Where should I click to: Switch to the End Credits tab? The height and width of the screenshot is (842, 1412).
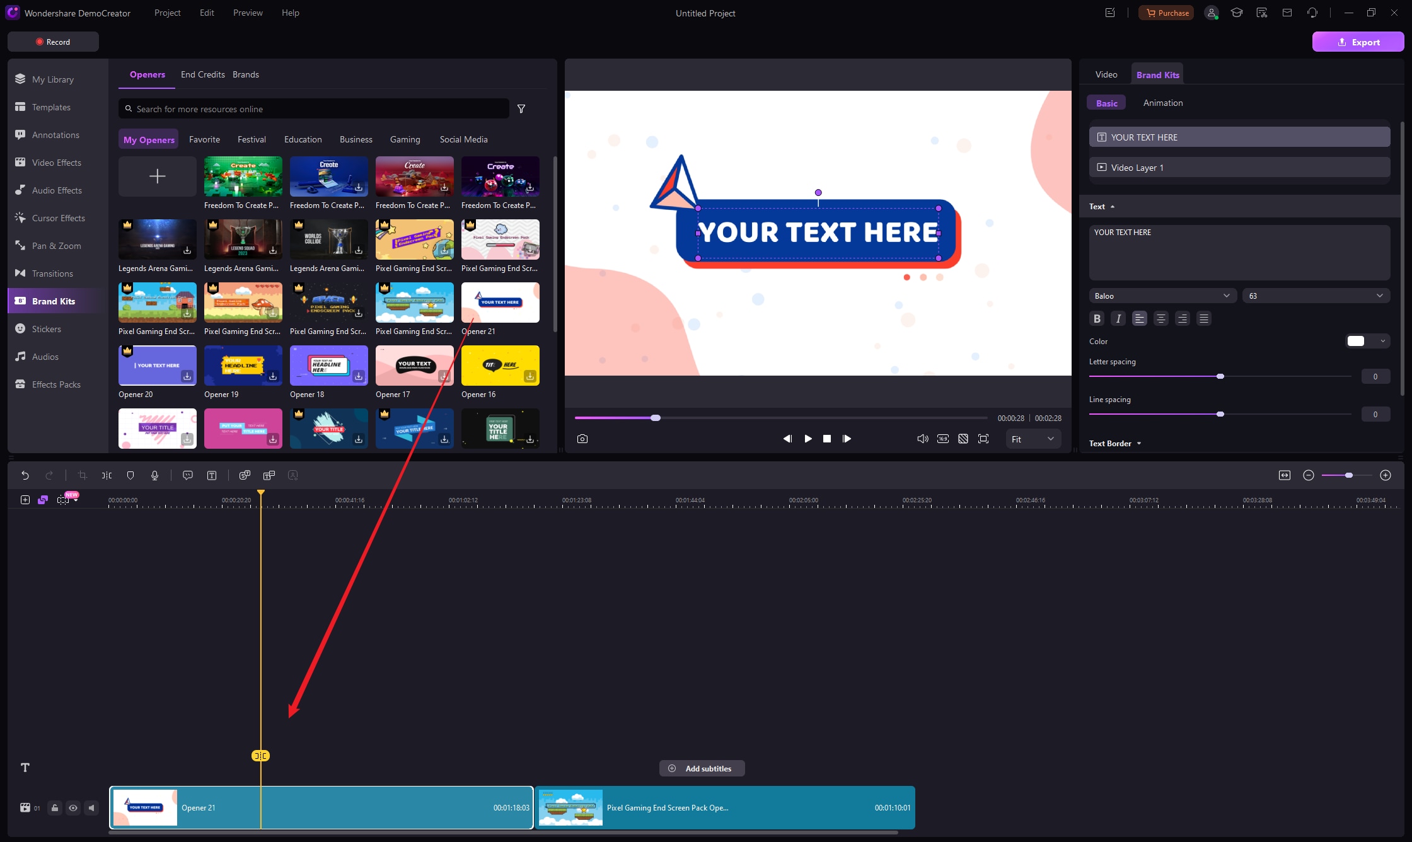tap(202, 74)
